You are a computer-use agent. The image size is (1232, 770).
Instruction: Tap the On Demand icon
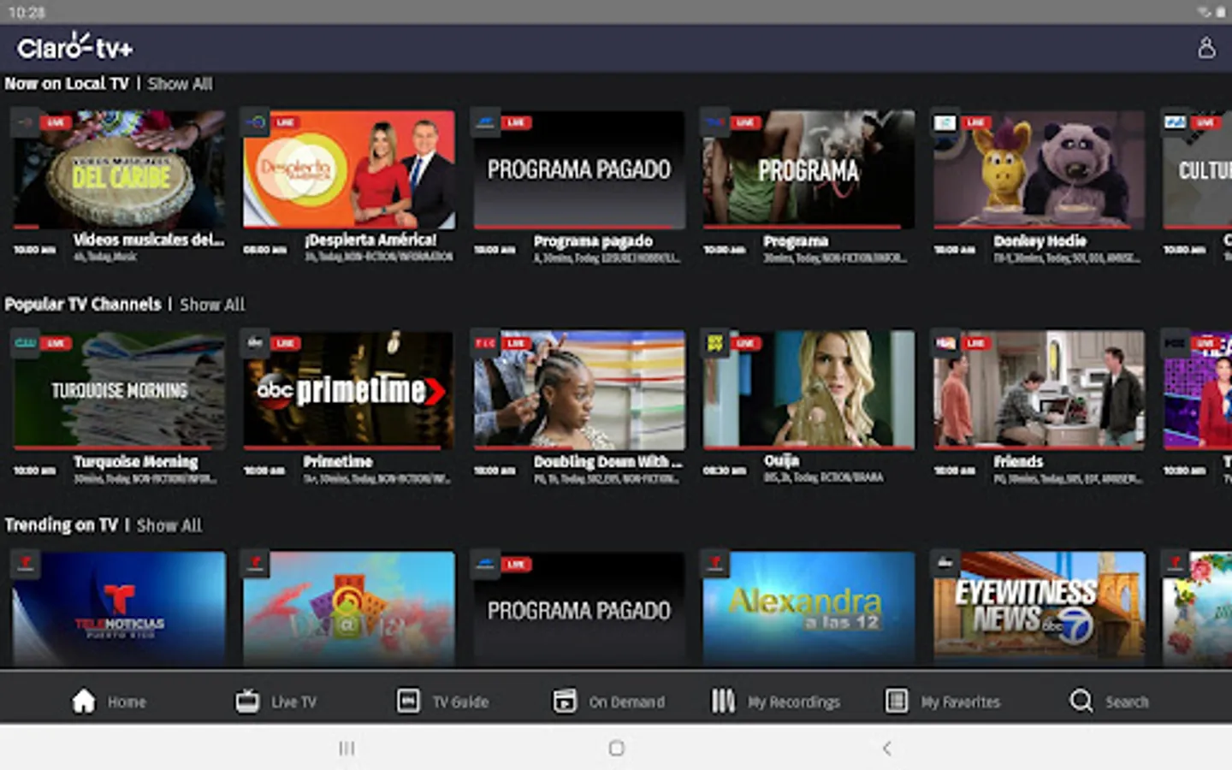point(565,701)
